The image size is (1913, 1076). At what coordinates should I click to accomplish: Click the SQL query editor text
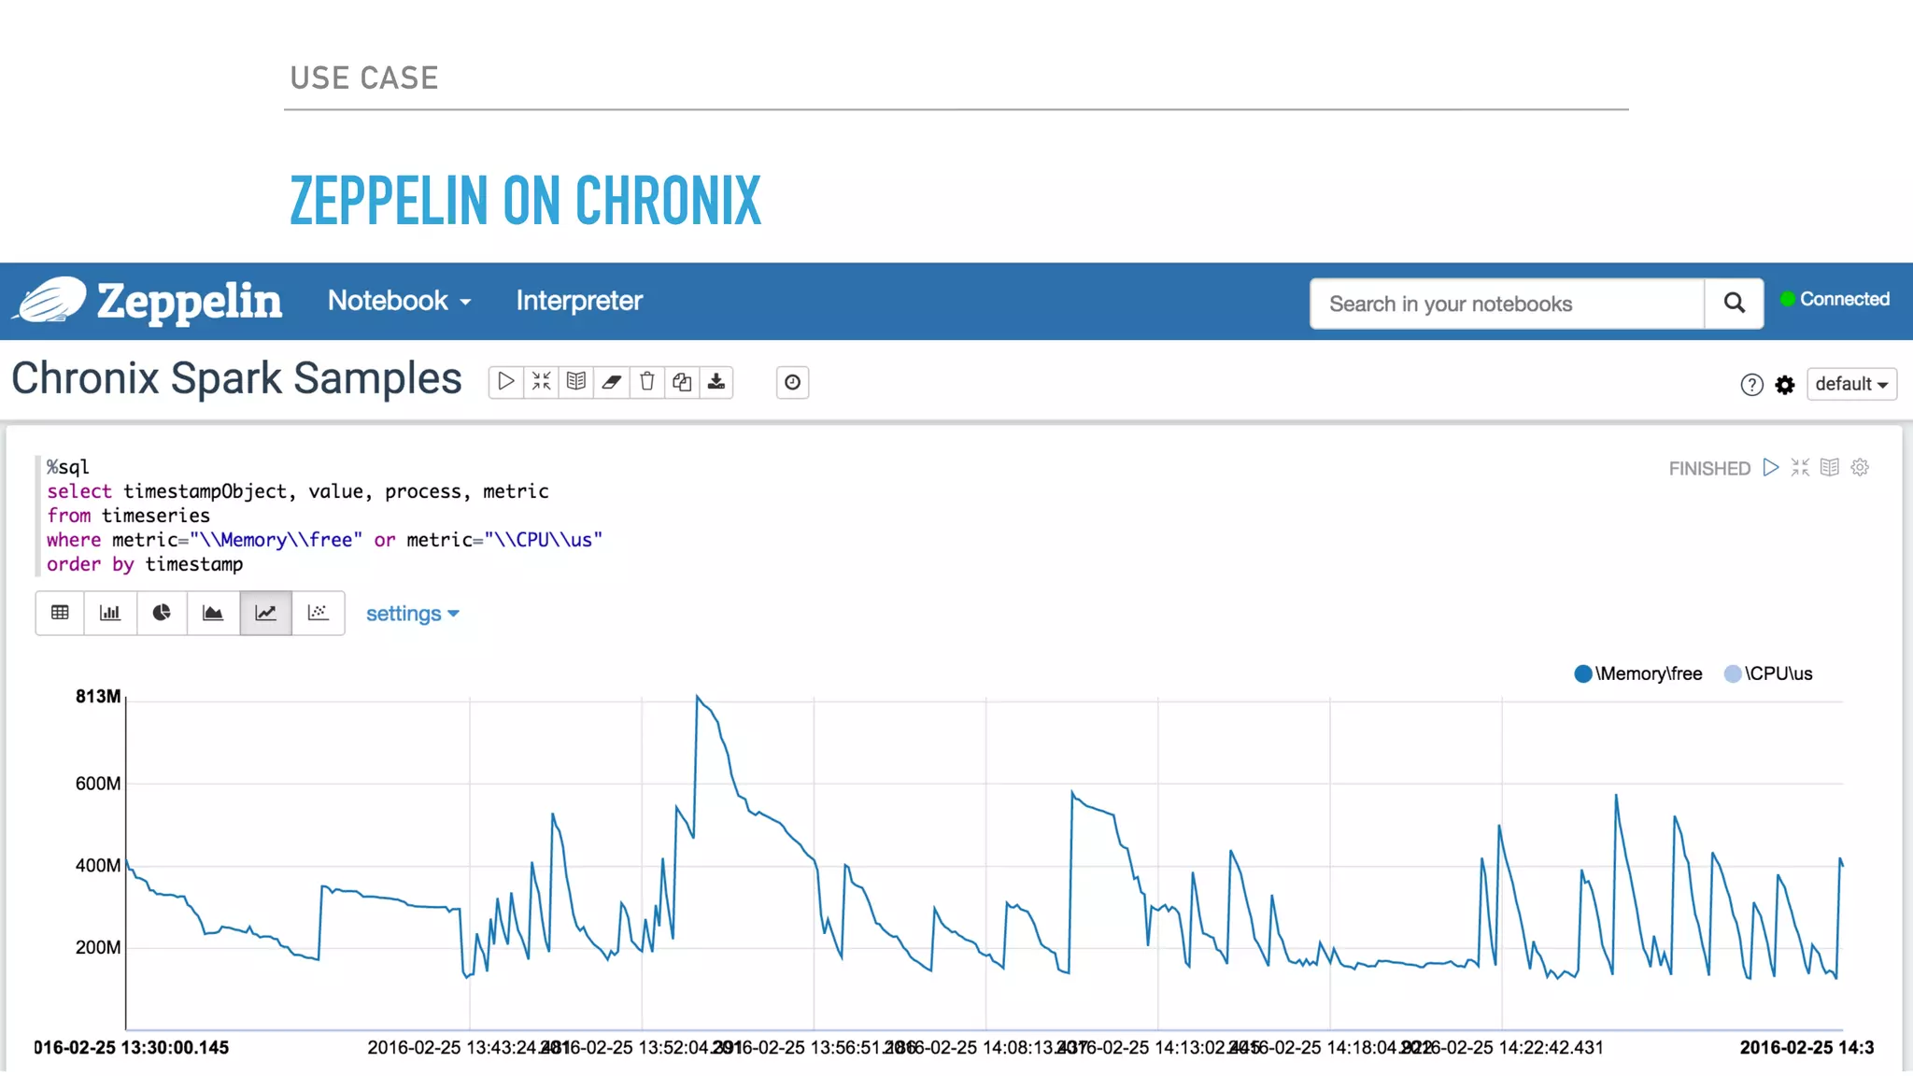point(324,515)
